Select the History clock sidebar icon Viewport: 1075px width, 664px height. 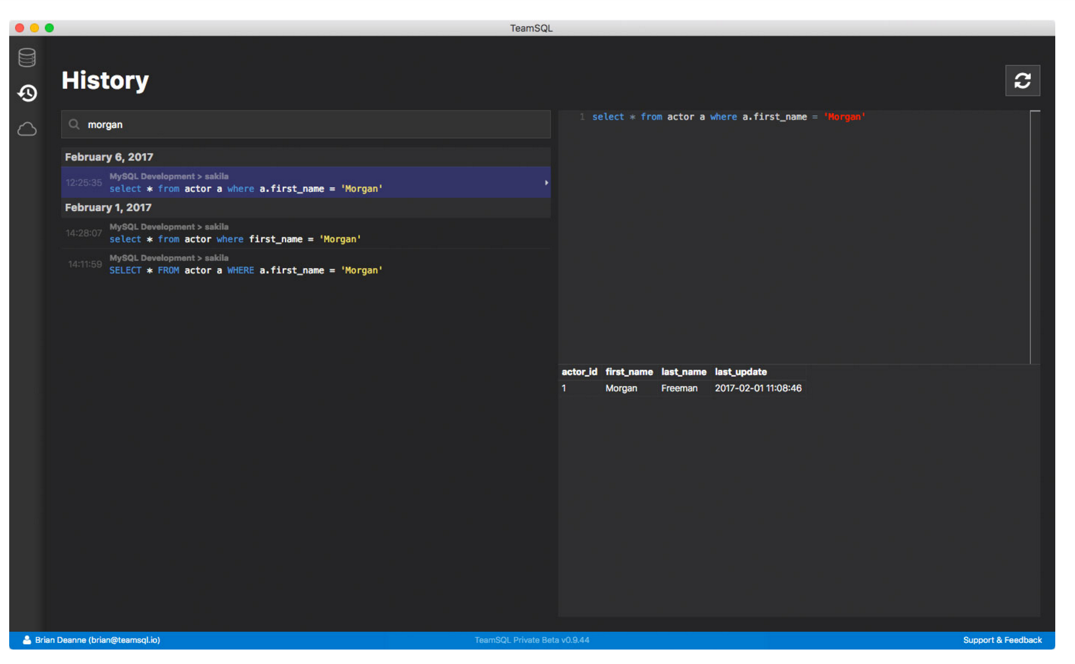point(27,93)
